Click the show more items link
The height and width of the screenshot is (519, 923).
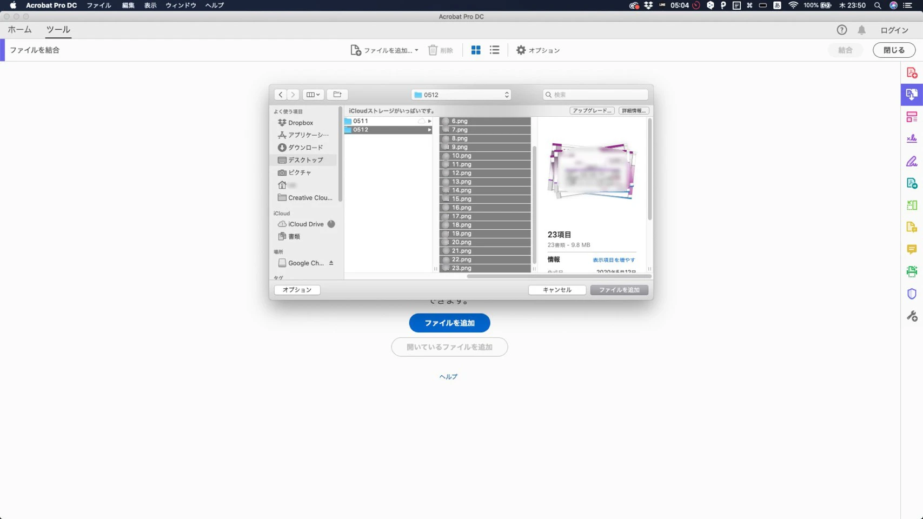(614, 260)
